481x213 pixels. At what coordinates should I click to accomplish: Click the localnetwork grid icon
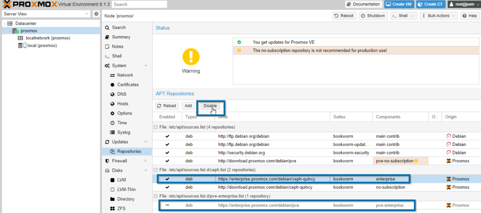pyautogui.click(x=21, y=38)
